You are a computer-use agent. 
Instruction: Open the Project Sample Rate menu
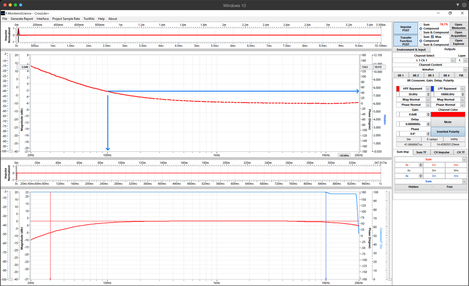(x=66, y=19)
